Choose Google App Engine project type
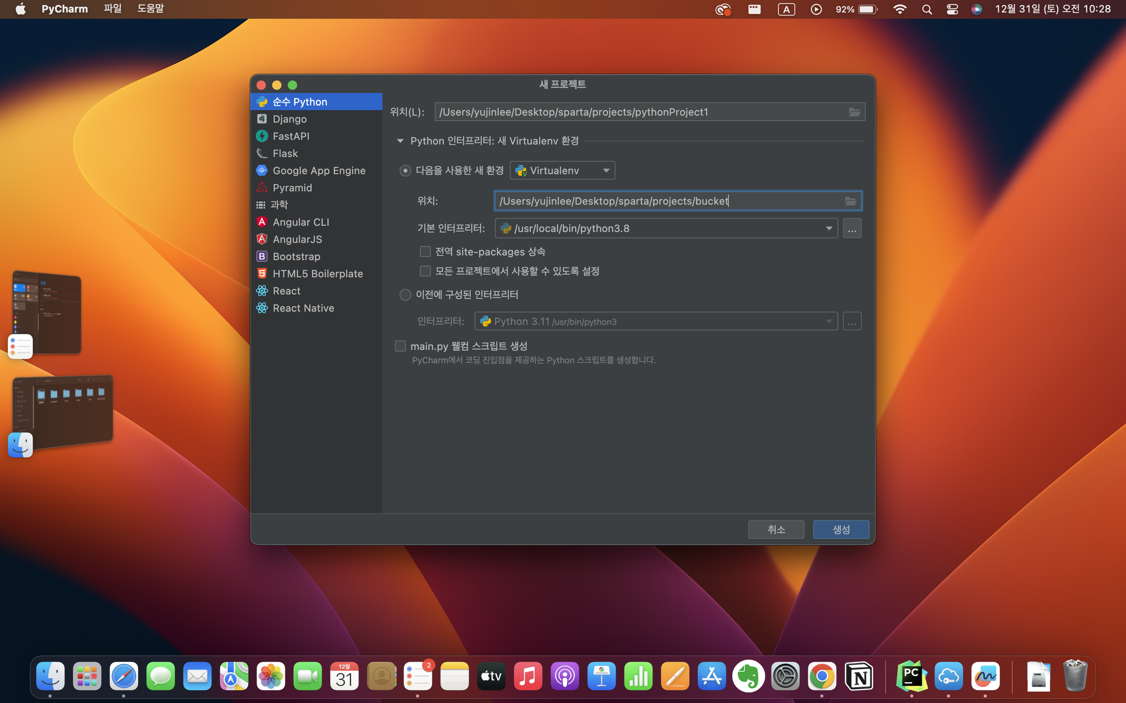The height and width of the screenshot is (703, 1126). click(316, 171)
